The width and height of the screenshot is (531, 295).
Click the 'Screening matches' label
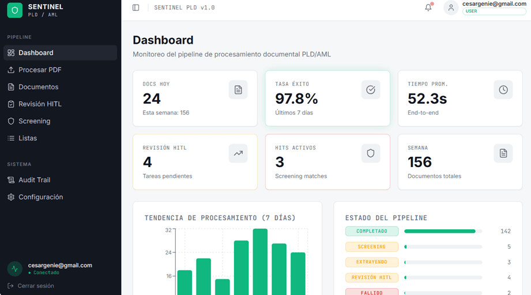pyautogui.click(x=301, y=176)
